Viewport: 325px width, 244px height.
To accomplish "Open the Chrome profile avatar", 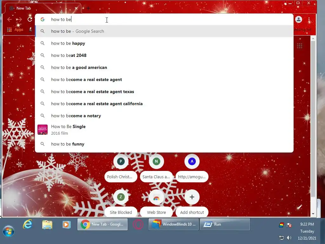I will (x=299, y=19).
